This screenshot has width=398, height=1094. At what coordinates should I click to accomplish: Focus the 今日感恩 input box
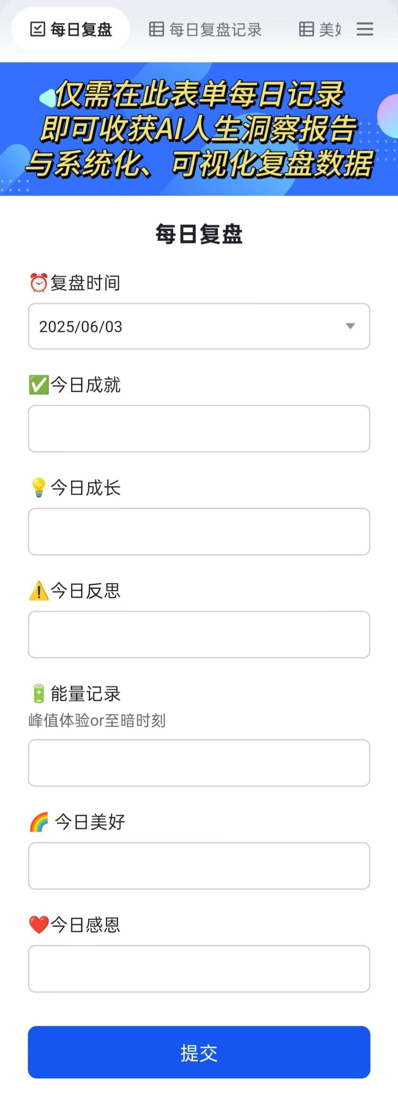199,969
